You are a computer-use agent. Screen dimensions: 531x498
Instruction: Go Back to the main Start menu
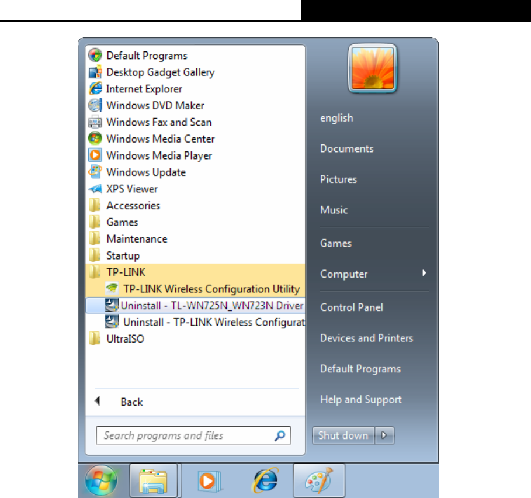click(x=131, y=402)
